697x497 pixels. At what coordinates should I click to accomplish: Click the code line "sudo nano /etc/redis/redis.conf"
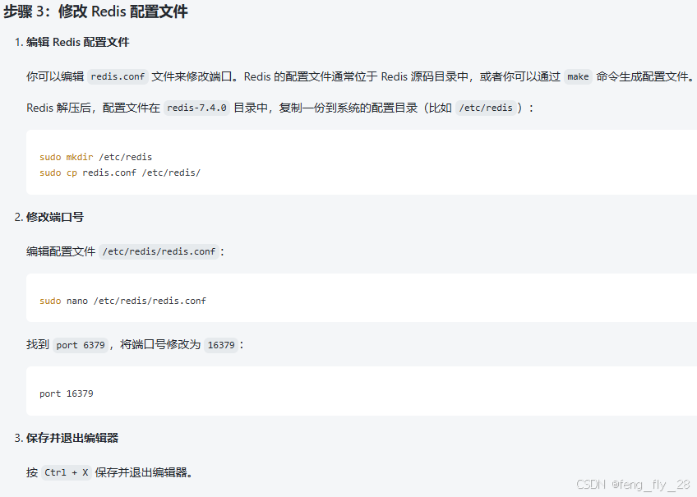[122, 301]
